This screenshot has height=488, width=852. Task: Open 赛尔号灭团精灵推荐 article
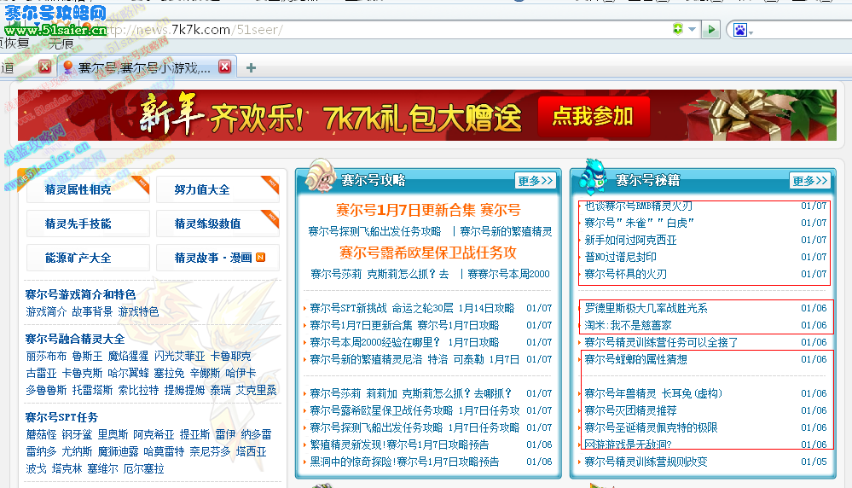tap(630, 410)
